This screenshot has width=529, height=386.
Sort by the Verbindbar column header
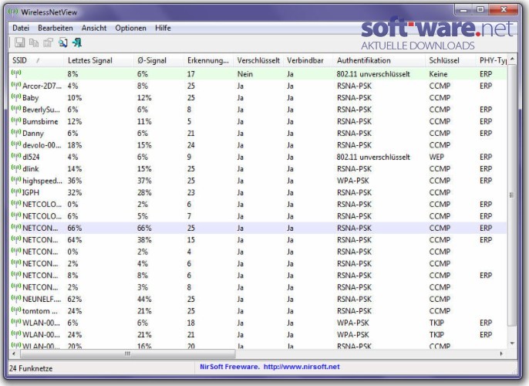[308, 60]
